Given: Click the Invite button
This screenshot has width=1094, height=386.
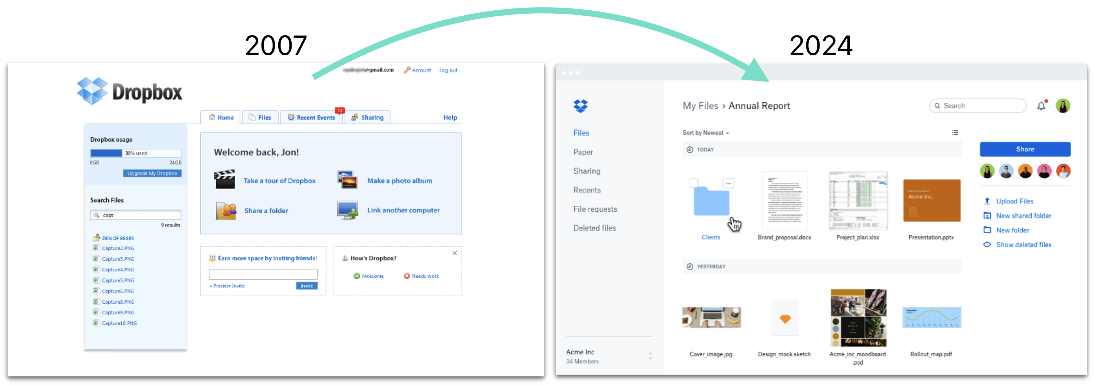Looking at the screenshot, I should pyautogui.click(x=307, y=286).
